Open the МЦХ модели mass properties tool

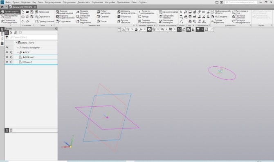pyautogui.click(x=219, y=17)
